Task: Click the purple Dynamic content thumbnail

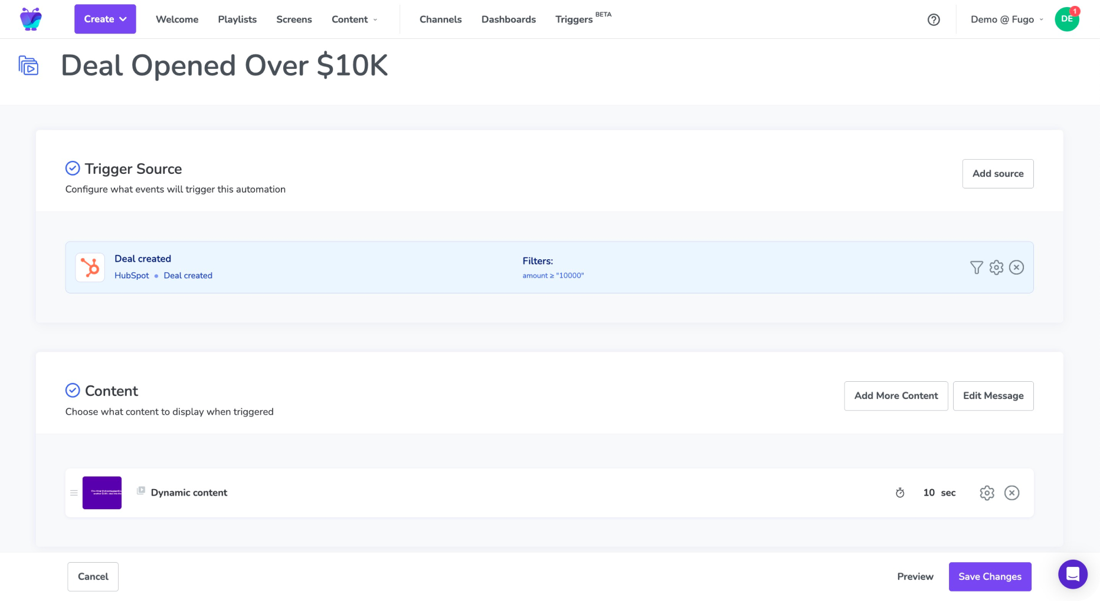Action: coord(102,493)
